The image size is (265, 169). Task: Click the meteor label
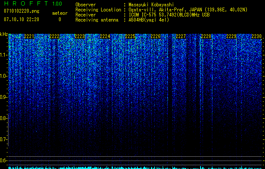point(60,13)
